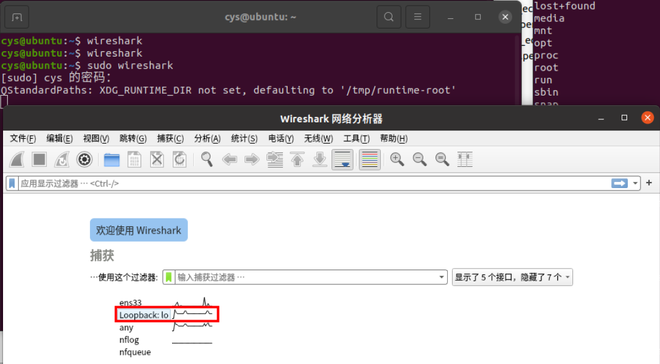Open capture options gear icon
The height and width of the screenshot is (364, 660).
[84, 159]
